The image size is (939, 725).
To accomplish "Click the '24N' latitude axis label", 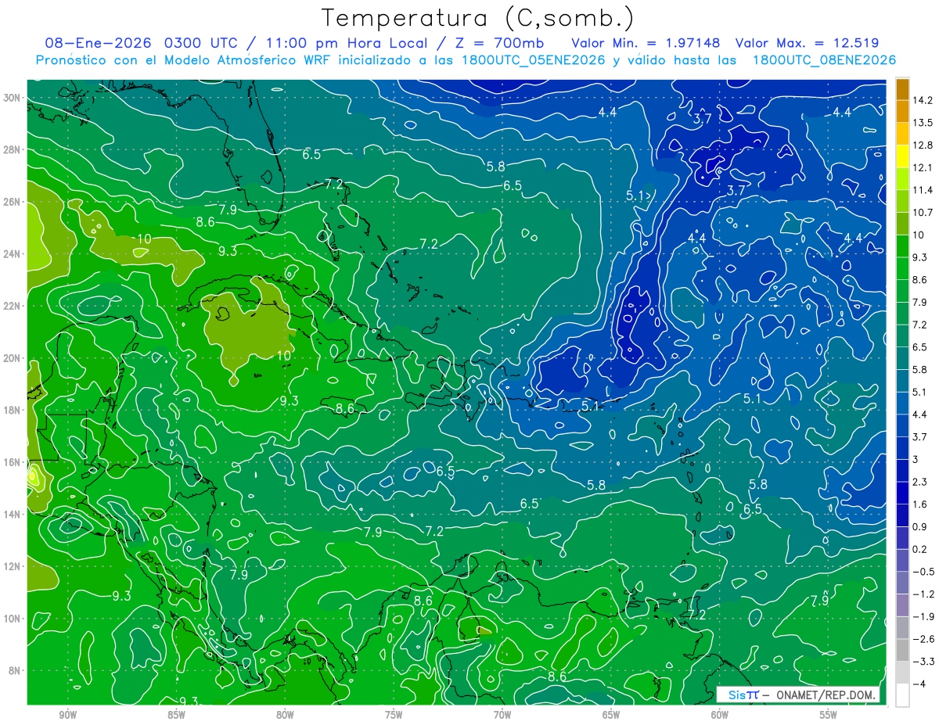I will pos(13,254).
